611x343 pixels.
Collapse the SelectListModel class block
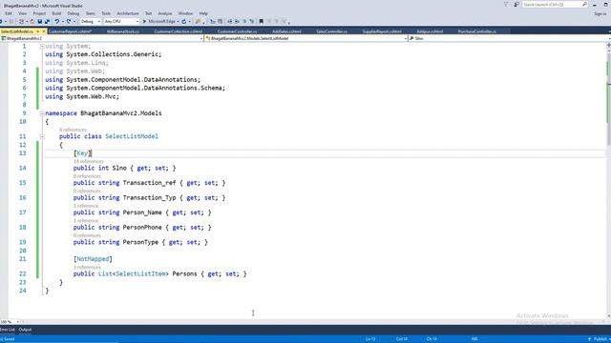[42, 136]
